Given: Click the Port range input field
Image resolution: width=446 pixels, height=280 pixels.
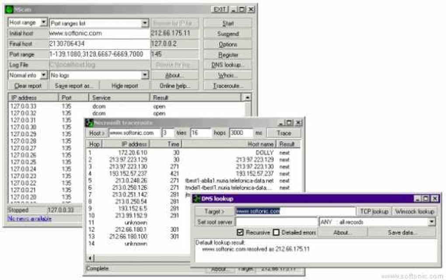Looking at the screenshot, I should tap(99, 54).
